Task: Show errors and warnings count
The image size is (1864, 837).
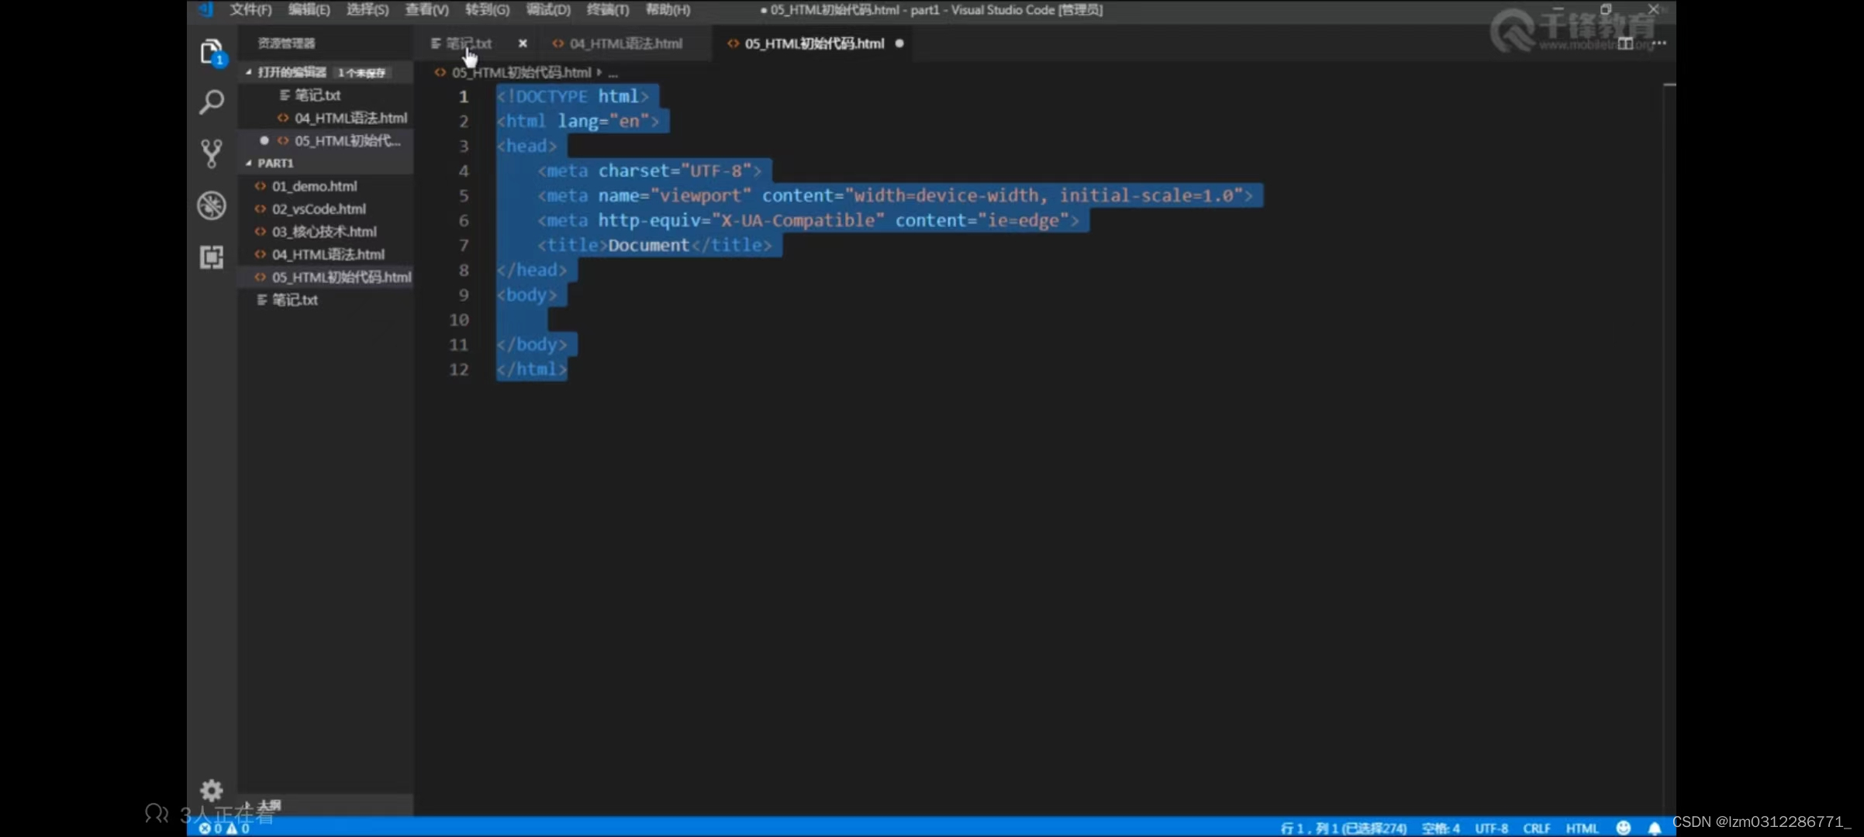Action: click(224, 828)
